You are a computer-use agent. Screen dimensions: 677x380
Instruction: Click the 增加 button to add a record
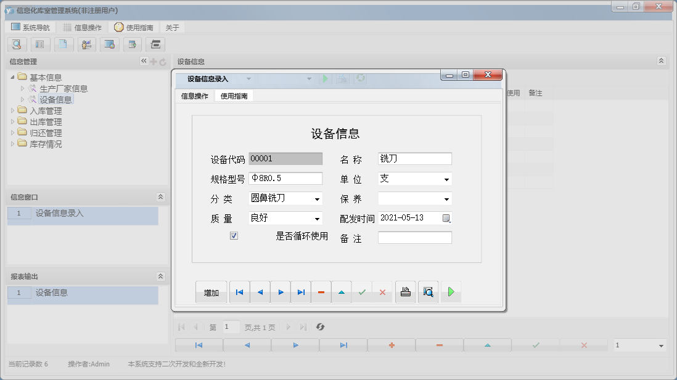pos(211,292)
